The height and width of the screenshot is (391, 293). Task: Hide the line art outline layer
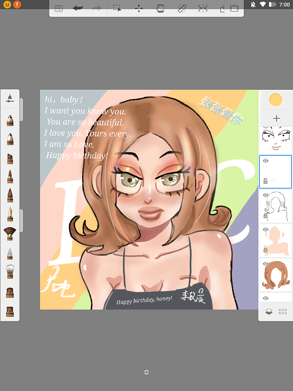tap(266, 195)
